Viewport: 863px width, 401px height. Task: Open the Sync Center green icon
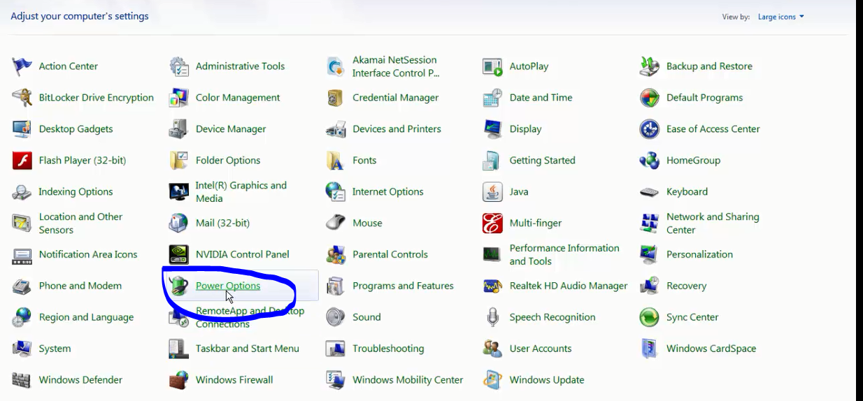click(650, 317)
